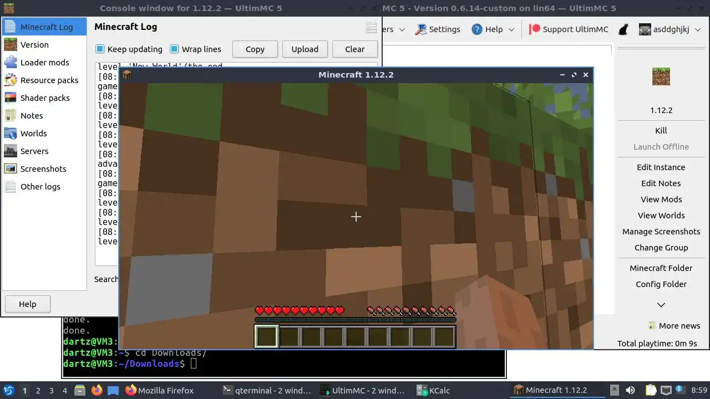Switch to UltimMC taskbar entry
The height and width of the screenshot is (399, 710).
point(364,390)
